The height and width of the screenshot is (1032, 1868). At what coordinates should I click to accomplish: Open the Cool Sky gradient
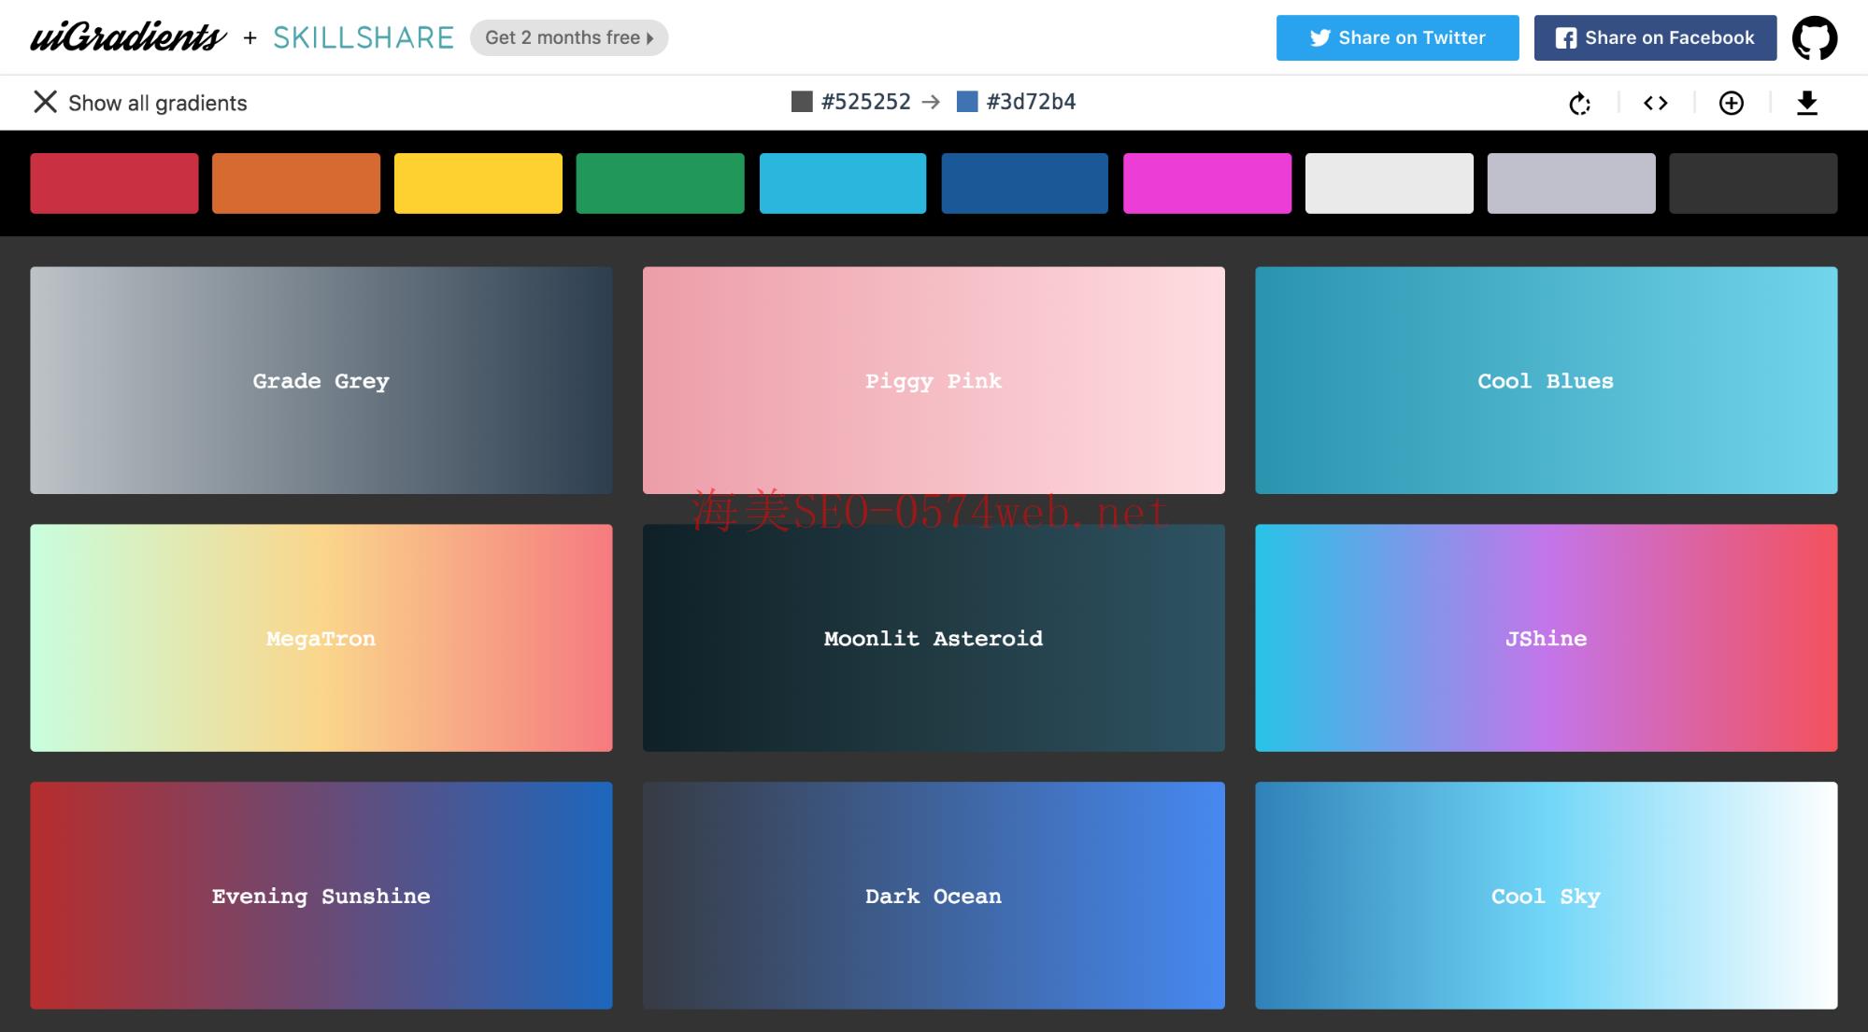tap(1546, 896)
